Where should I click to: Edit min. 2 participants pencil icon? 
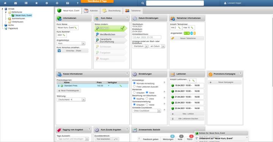click(x=179, y=28)
